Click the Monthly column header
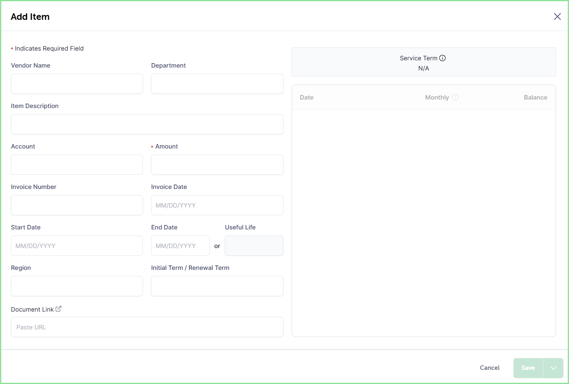Image resolution: width=569 pixels, height=384 pixels. click(x=437, y=98)
